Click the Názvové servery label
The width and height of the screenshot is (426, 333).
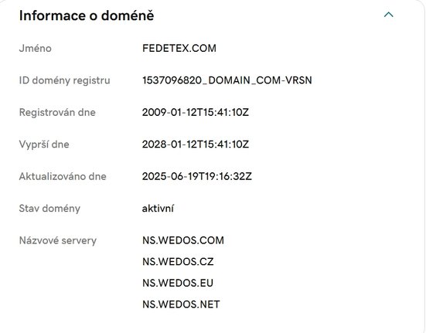coord(58,240)
